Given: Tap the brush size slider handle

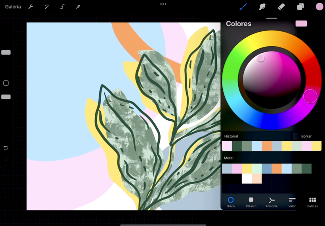Looking at the screenshot, I should 6,52.
